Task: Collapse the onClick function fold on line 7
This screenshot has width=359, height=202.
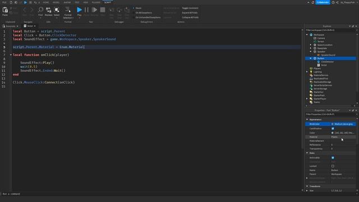Action: tap(11, 55)
